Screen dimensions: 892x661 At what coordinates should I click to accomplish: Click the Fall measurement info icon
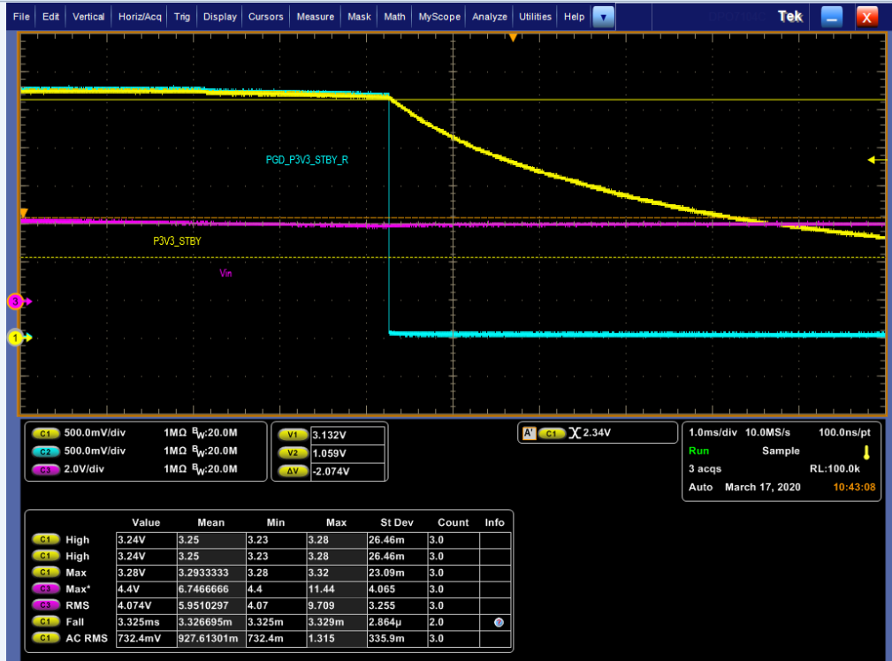click(499, 622)
